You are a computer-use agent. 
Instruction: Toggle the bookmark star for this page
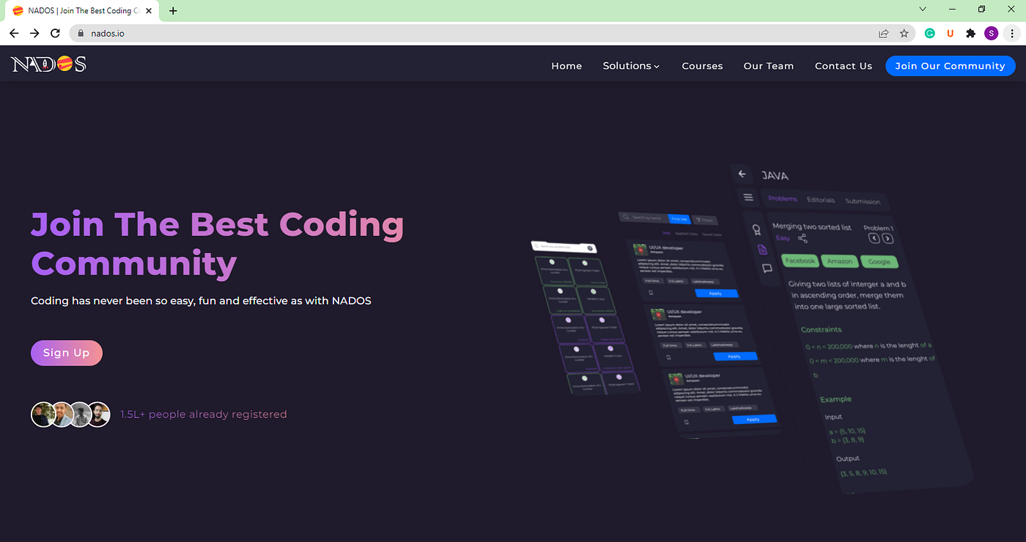point(904,33)
